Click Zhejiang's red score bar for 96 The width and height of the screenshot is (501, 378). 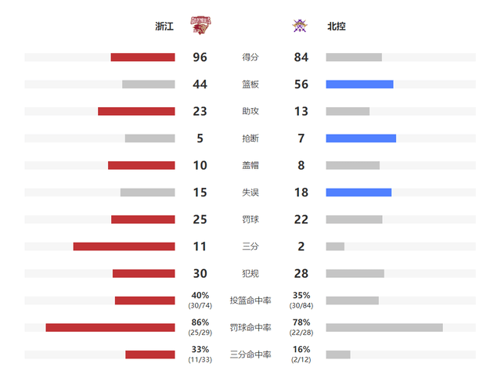pos(142,57)
